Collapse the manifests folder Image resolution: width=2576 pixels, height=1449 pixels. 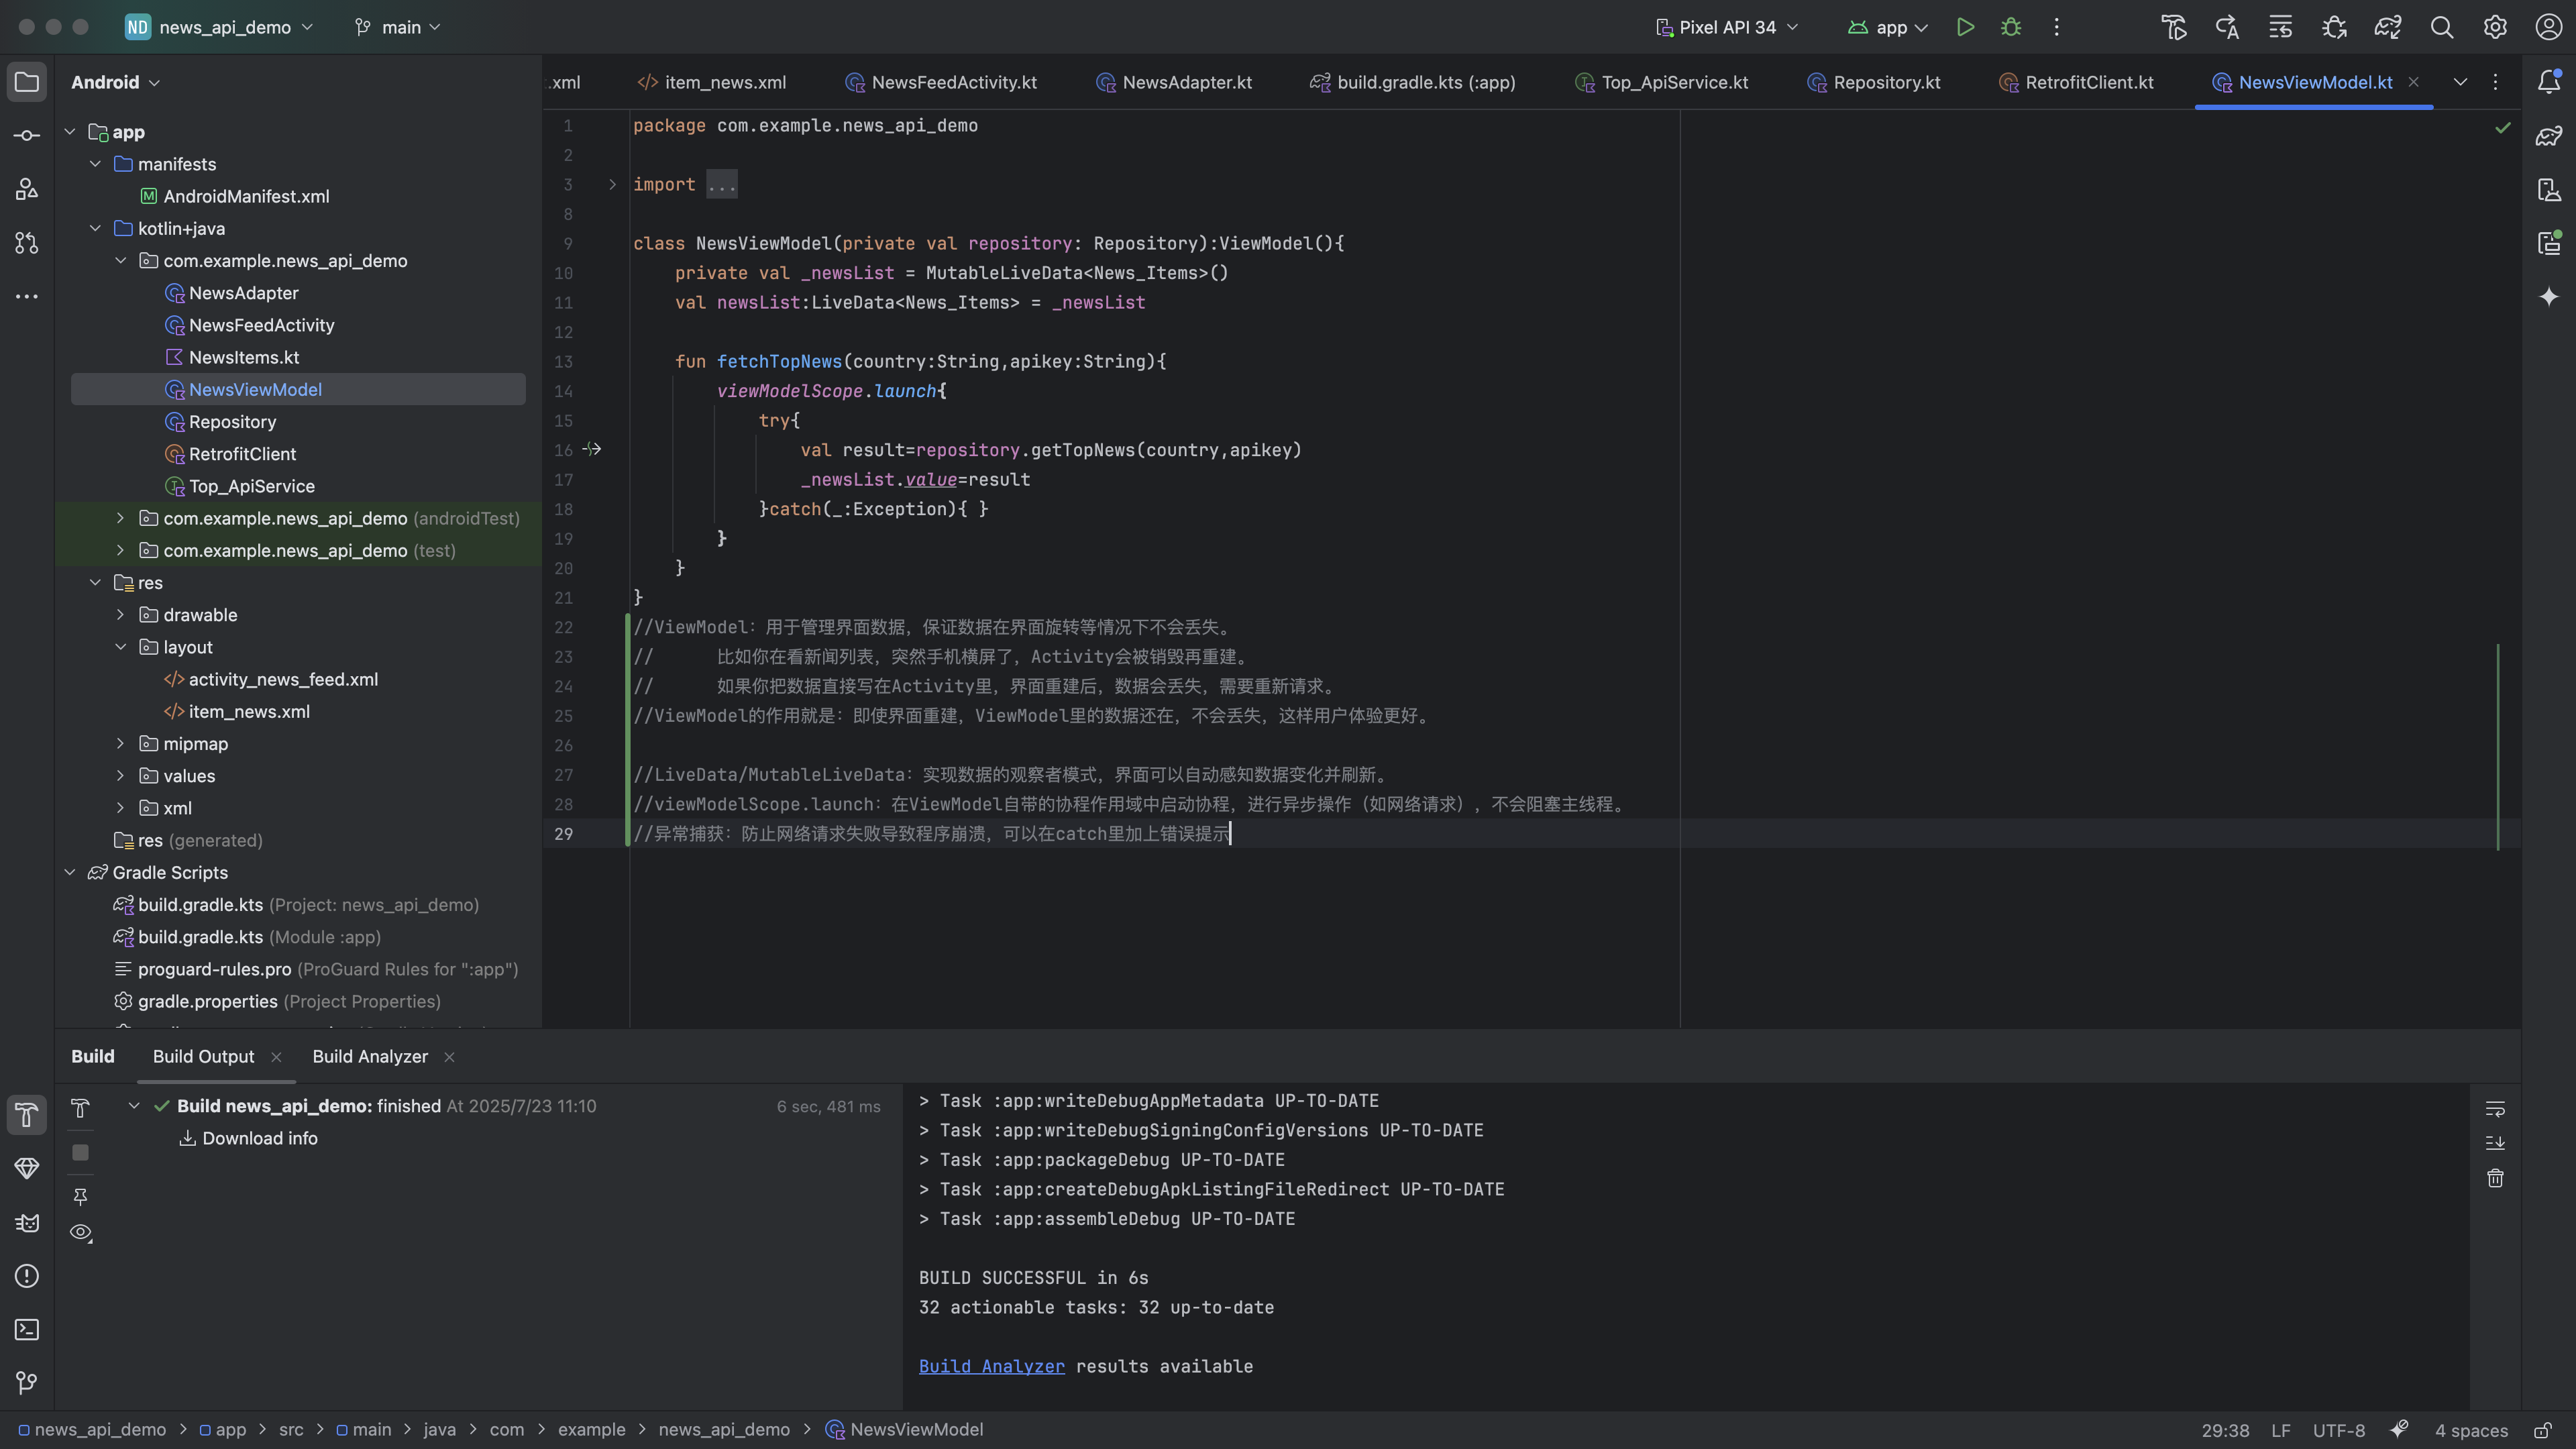click(95, 164)
